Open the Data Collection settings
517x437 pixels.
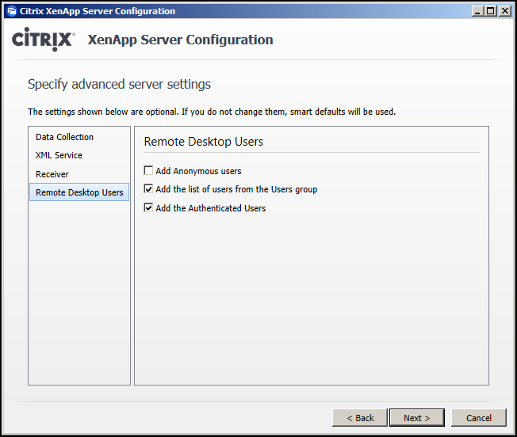[x=64, y=137]
